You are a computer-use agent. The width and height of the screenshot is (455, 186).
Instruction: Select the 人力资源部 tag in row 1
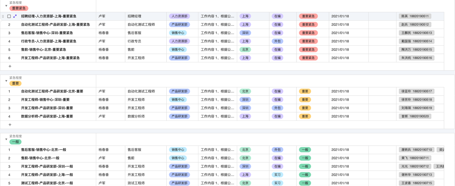click(179, 16)
